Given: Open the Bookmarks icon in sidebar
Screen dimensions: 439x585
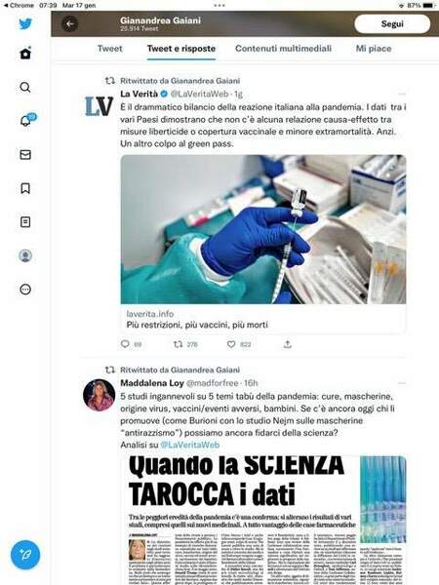Looking at the screenshot, I should coord(25,188).
